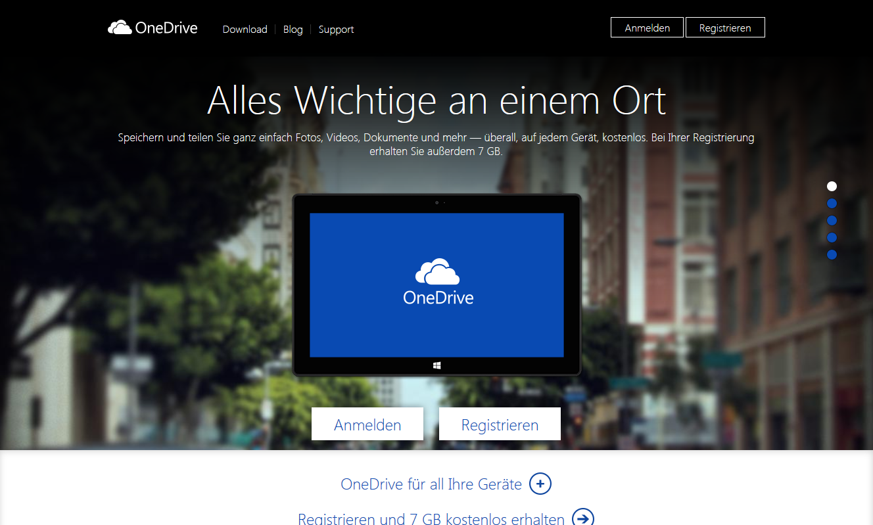
Task: Click the OneDrive cloud logo in header
Action: pos(120,28)
